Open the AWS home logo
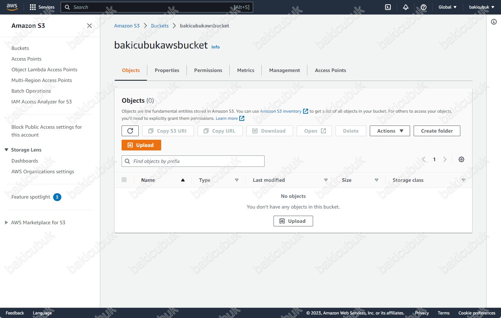Image resolution: width=501 pixels, height=318 pixels. 12,7
